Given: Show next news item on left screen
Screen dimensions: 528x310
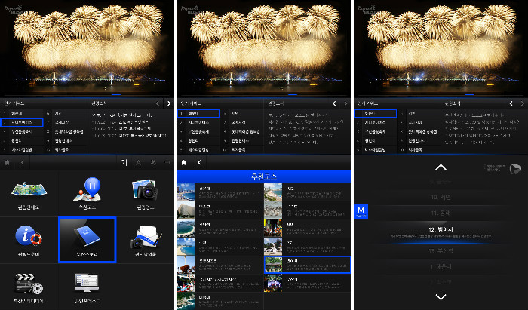Looking at the screenshot, I should point(169,103).
